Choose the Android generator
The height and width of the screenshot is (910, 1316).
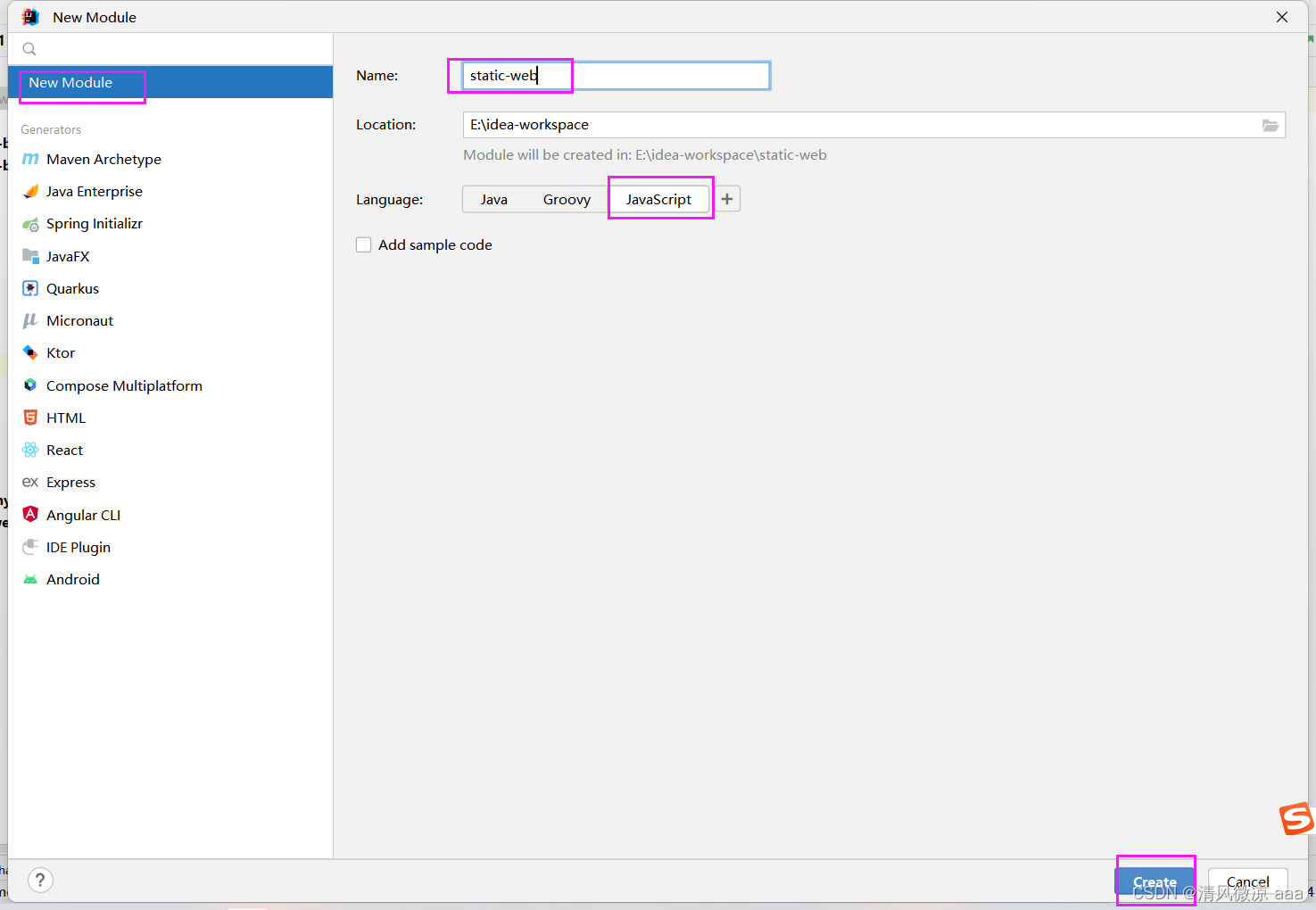click(x=170, y=579)
